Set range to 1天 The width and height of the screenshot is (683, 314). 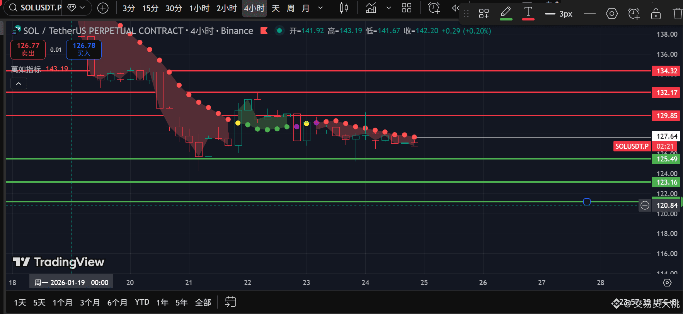[x=20, y=302]
